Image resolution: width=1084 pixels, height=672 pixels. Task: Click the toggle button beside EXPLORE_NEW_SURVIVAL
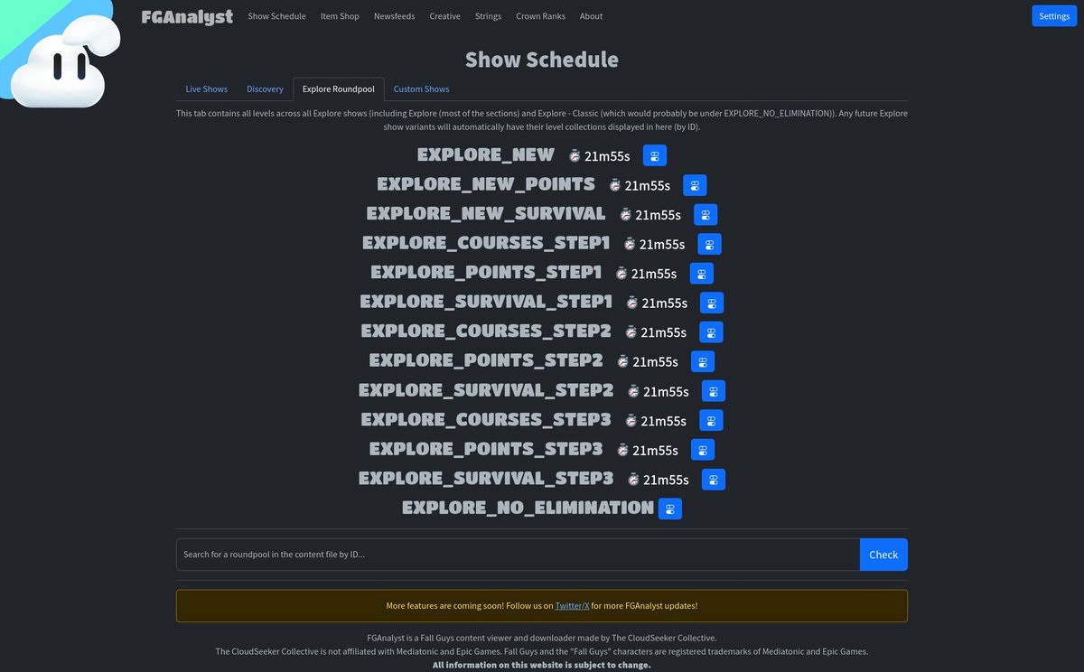point(706,214)
